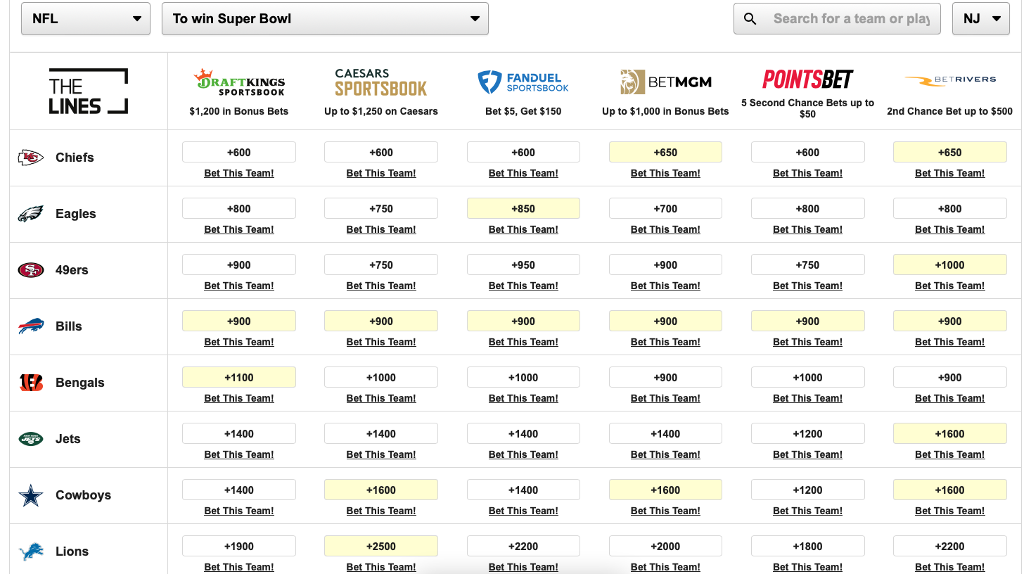The height and width of the screenshot is (574, 1031).
Task: Select 49ers +1000 BetRivers odds
Action: [949, 264]
